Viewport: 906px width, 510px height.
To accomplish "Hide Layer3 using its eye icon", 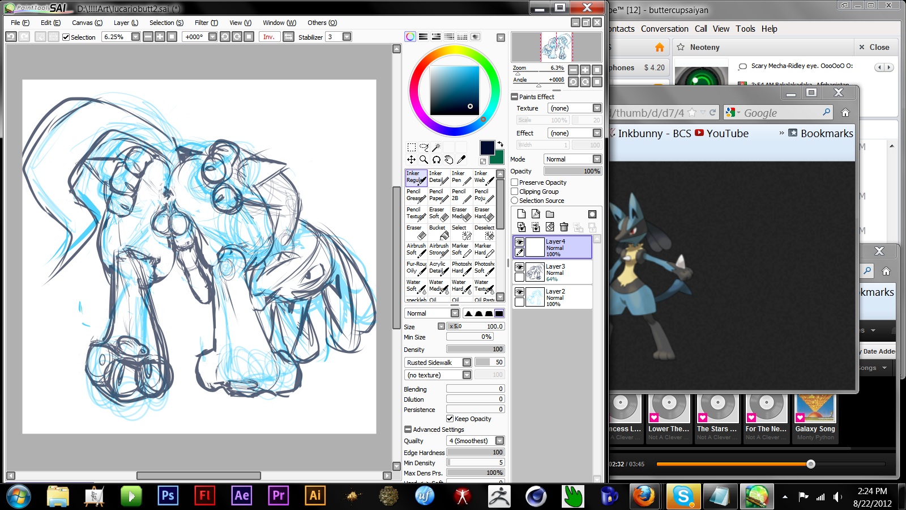I will coord(519,267).
